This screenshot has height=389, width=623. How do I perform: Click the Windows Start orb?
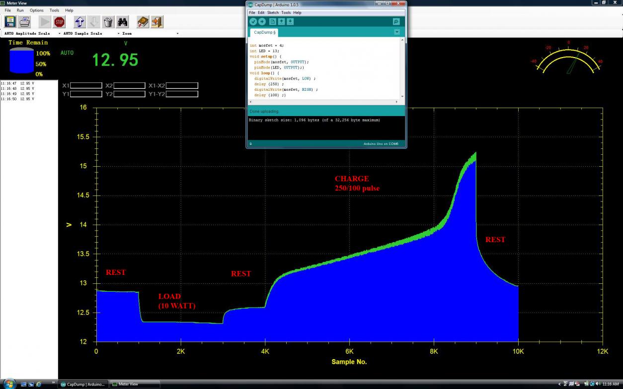coord(9,384)
